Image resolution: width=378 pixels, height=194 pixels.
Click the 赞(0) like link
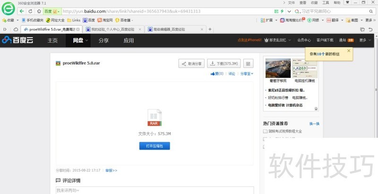tap(217, 74)
